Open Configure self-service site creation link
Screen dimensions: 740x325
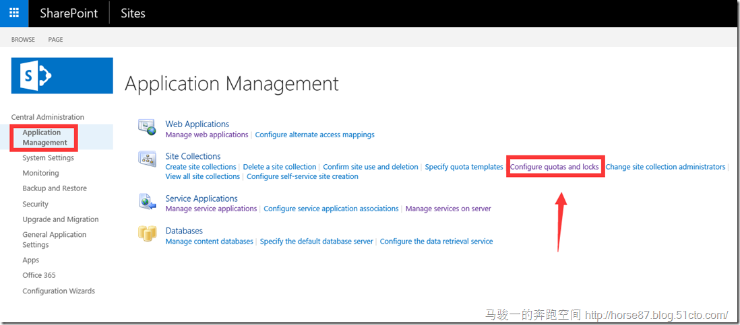303,176
